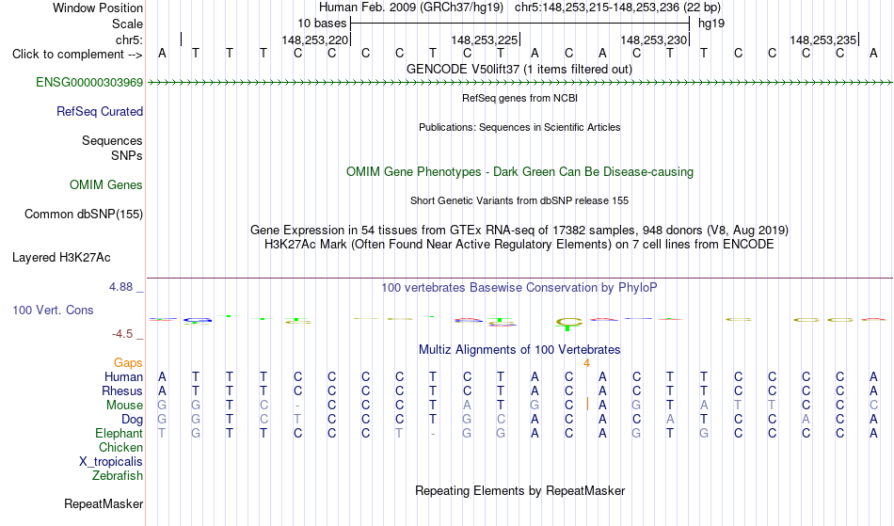Screen dimensions: 894x526
Task: Click the Layered H3K27Ac track label
Action: (61, 258)
